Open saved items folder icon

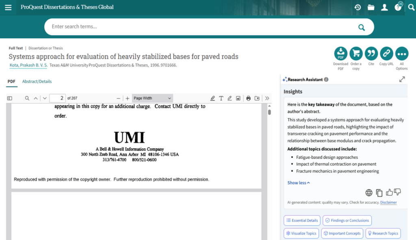(x=371, y=7)
